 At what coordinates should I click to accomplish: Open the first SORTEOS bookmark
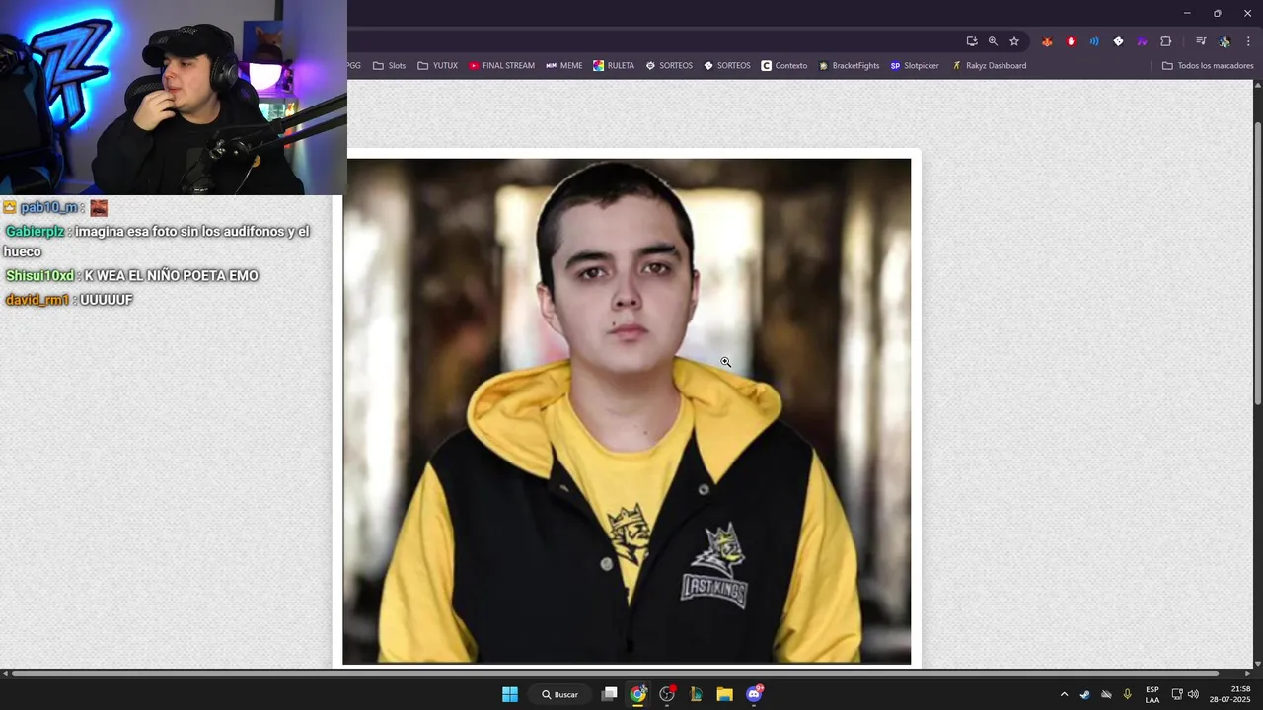pos(669,66)
